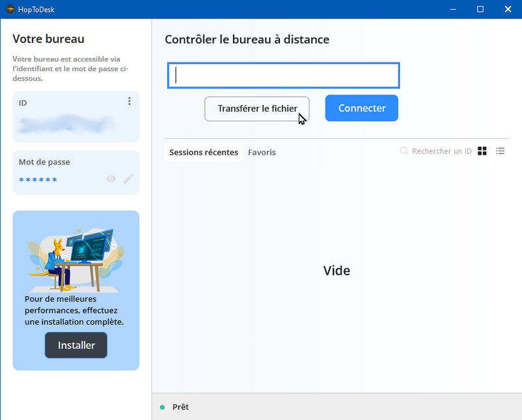Switch to list view of sessions
Screen dimensions: 522x420
(x=500, y=151)
